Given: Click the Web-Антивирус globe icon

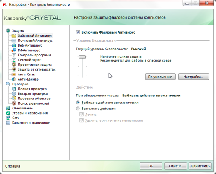Looking at the screenshot, I should click(x=14, y=45).
